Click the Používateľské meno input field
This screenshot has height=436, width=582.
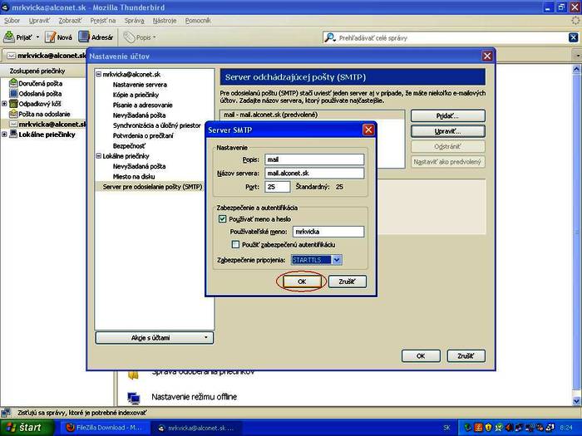[328, 232]
